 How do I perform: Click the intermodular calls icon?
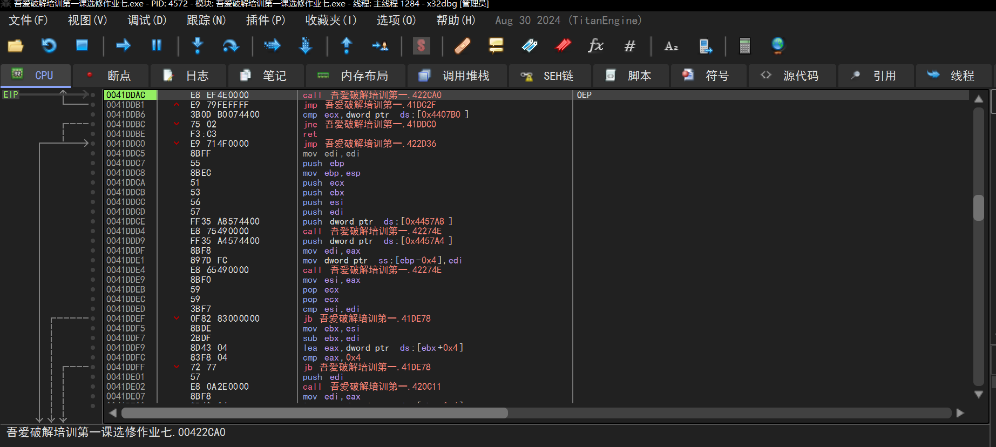click(x=705, y=46)
